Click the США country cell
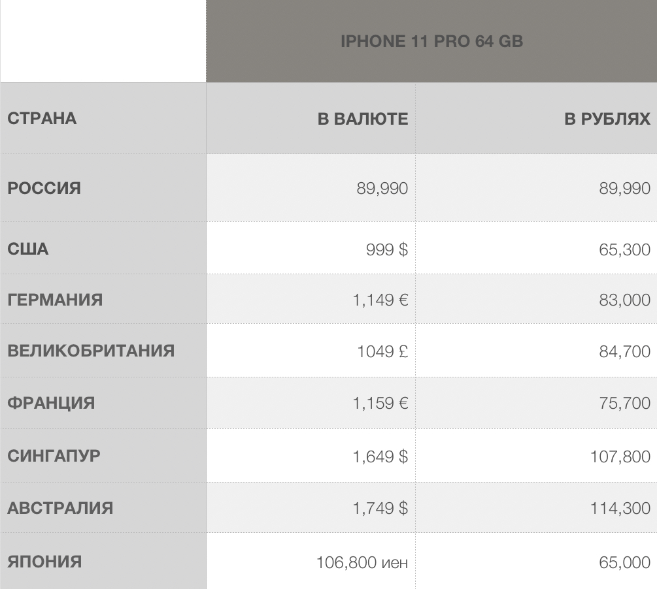 (x=28, y=249)
